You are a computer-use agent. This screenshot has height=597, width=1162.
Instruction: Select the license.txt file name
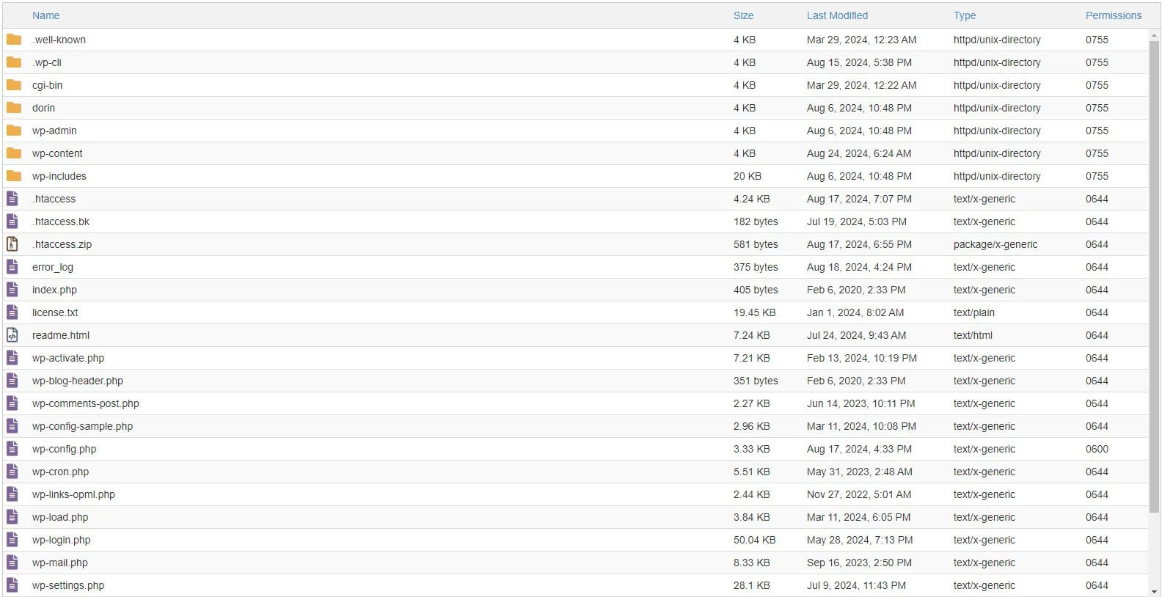55,312
